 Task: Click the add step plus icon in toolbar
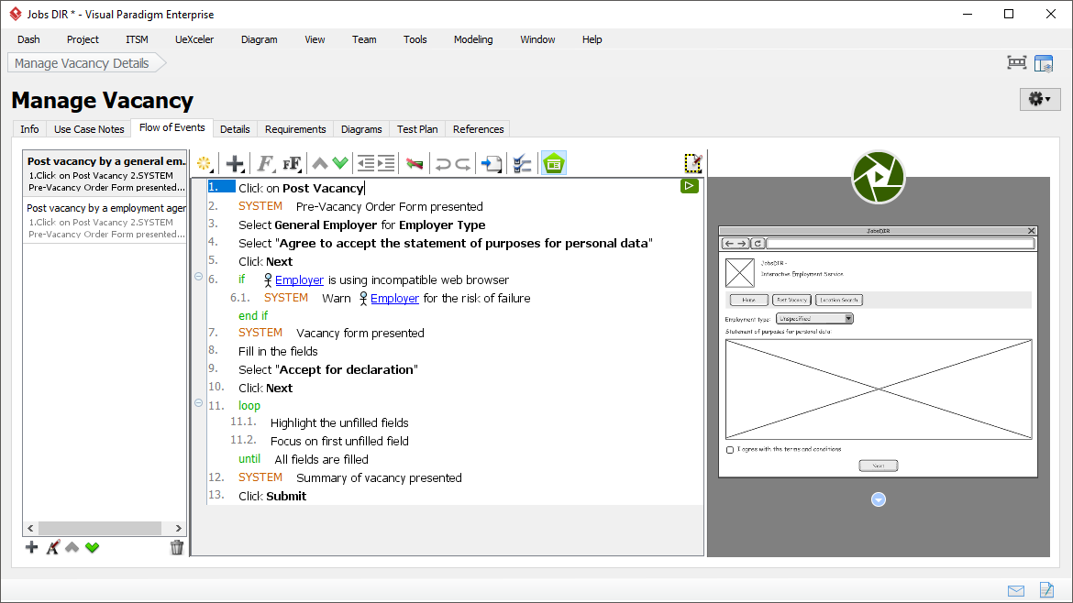point(235,163)
